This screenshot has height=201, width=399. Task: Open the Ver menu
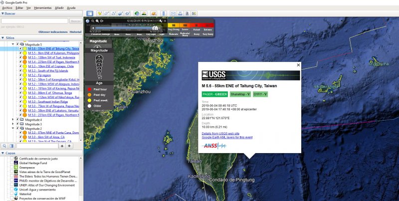28,8
